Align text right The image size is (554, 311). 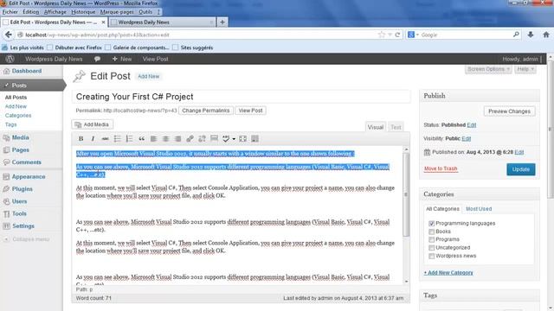178,139
